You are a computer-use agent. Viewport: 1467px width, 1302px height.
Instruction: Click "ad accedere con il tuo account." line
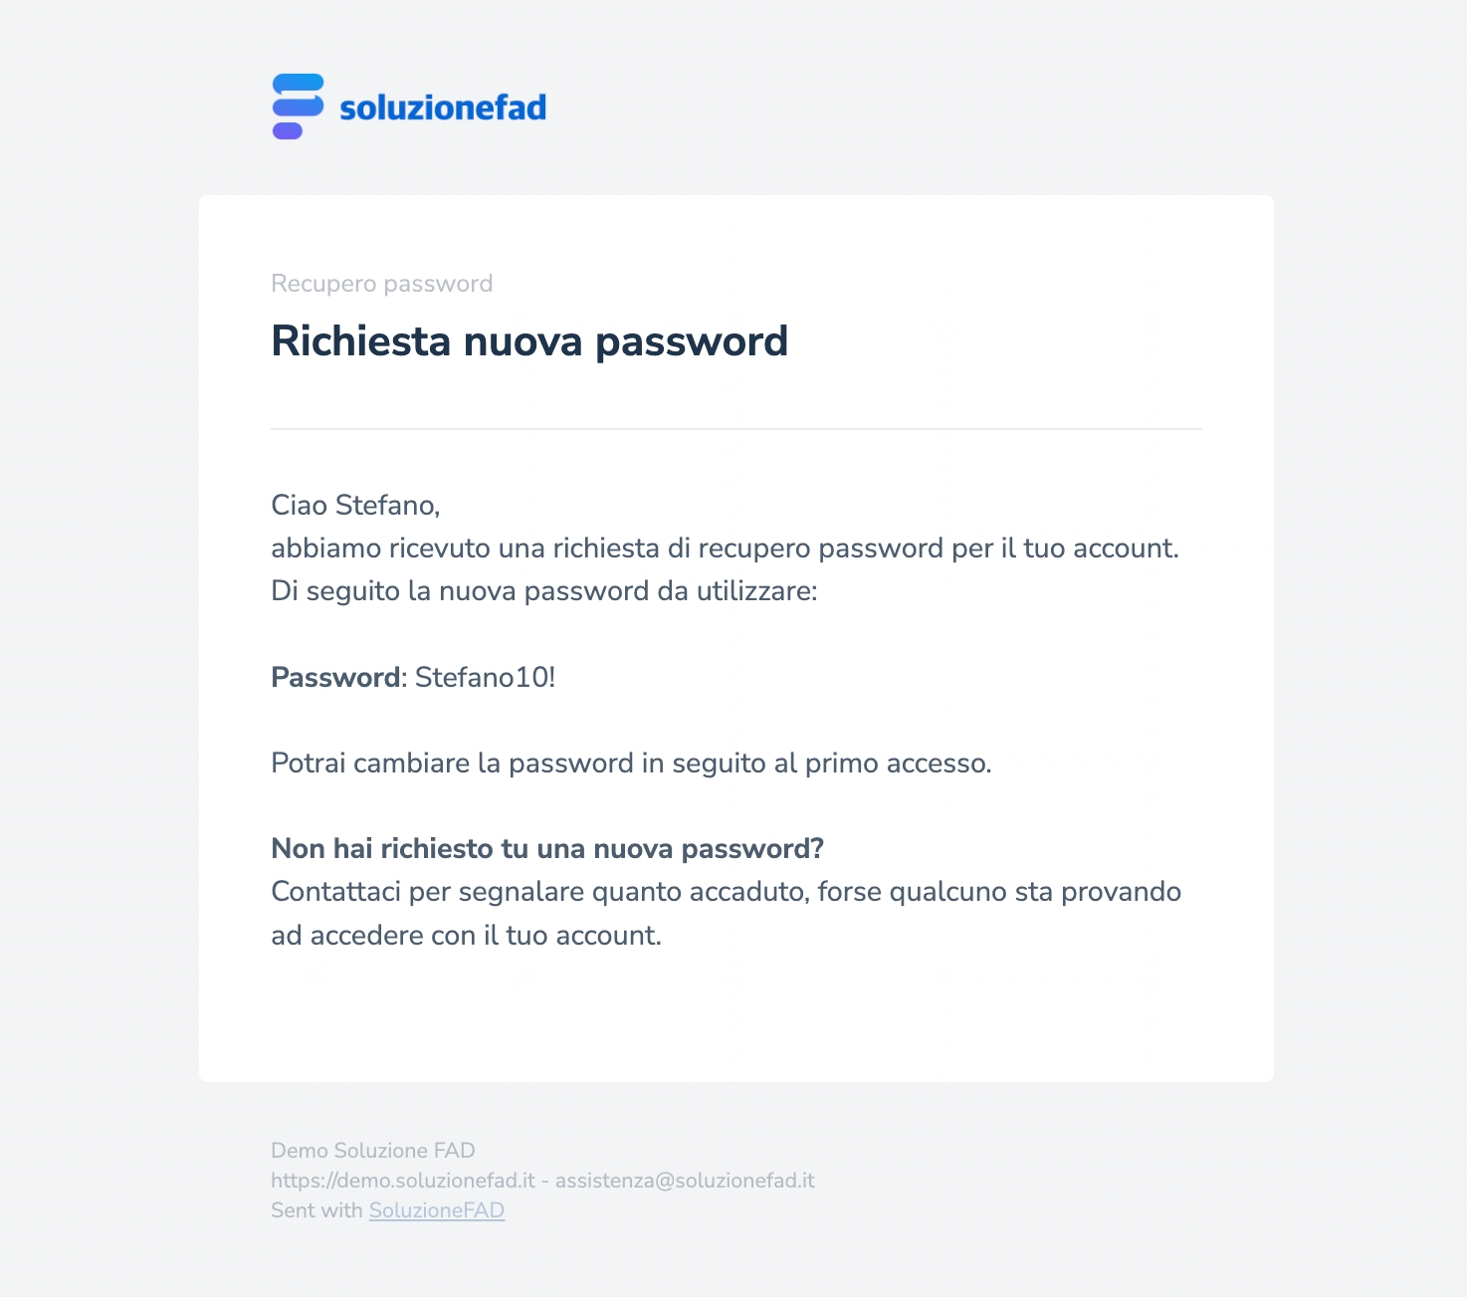point(466,936)
